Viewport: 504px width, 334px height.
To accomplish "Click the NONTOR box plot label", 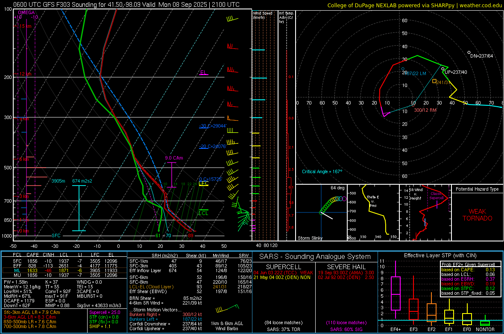I will [485, 329].
